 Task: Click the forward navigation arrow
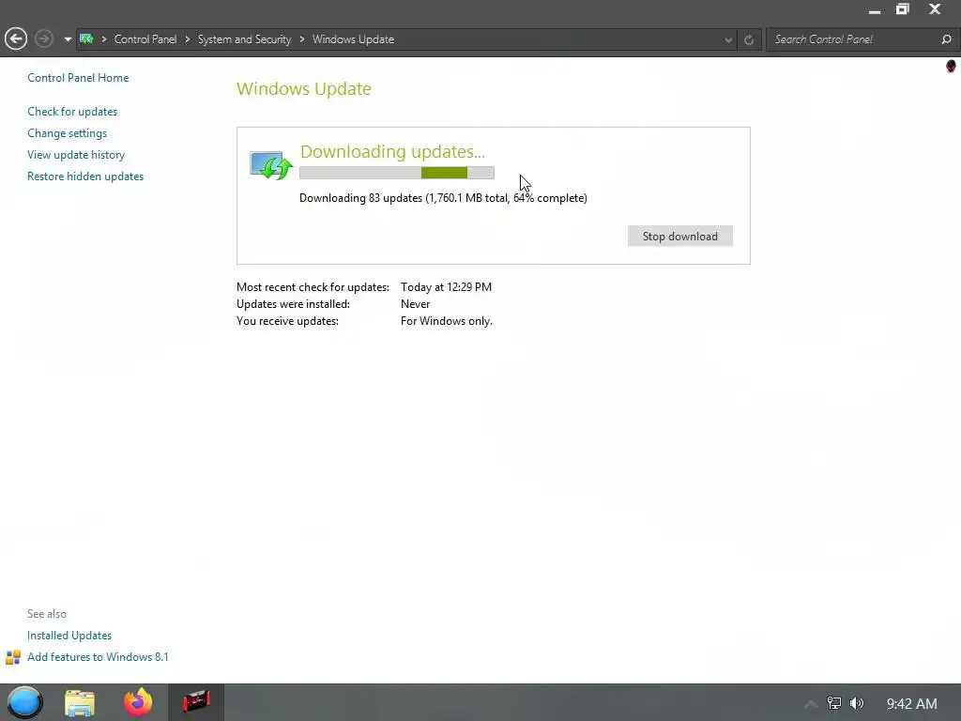[43, 39]
